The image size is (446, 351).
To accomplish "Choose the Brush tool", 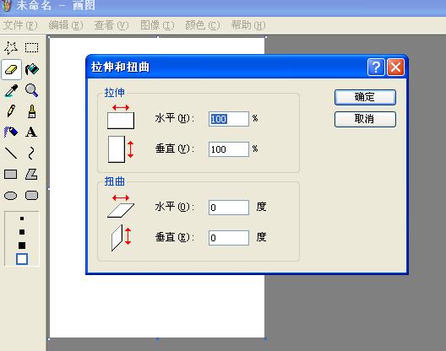I will 31,111.
